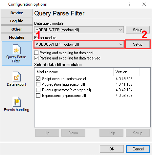The image size is (152, 155).
Task: Select the Events generator (eventgen.dll) row text
Action: pos(66,90)
